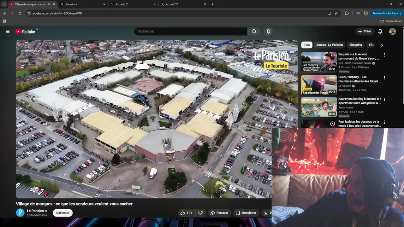
Task: Go forward with the browser forward arrow
Action: click(12, 13)
